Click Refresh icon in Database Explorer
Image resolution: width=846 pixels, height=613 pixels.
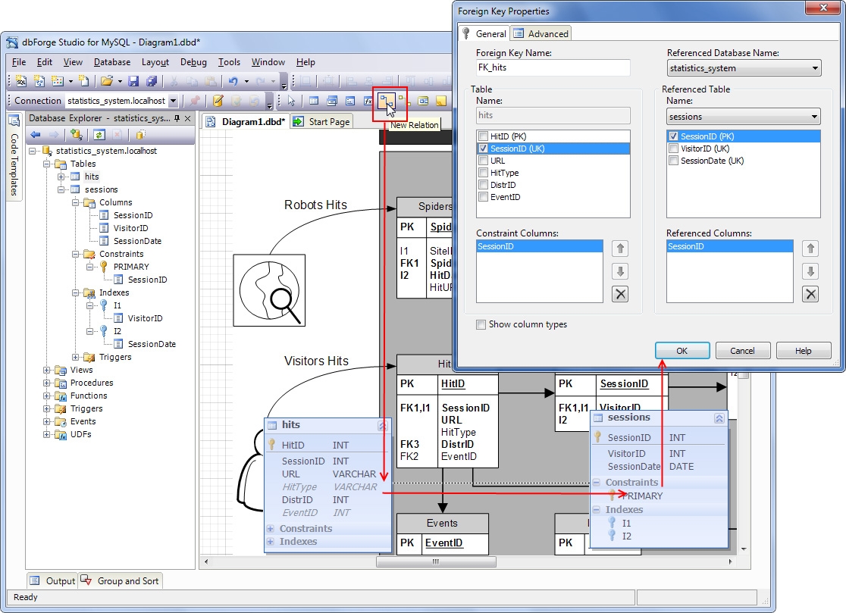click(x=99, y=135)
